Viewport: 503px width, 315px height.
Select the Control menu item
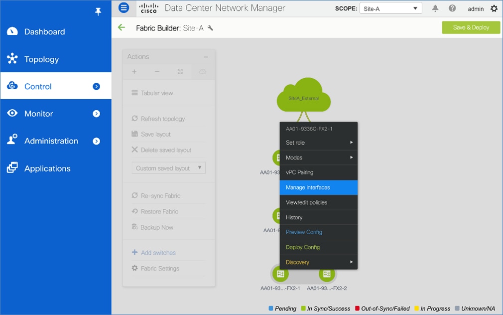click(x=56, y=86)
